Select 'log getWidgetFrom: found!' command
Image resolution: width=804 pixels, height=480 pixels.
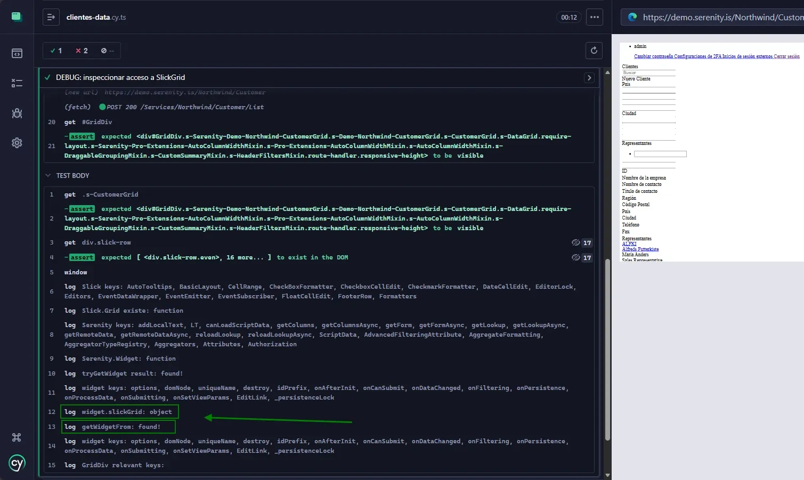[319, 427]
